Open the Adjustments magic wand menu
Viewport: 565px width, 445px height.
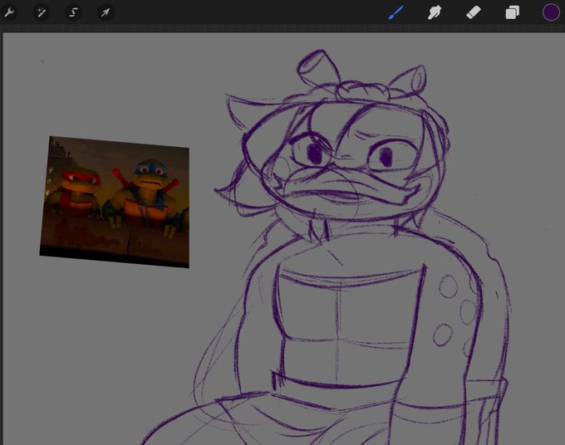[x=42, y=12]
